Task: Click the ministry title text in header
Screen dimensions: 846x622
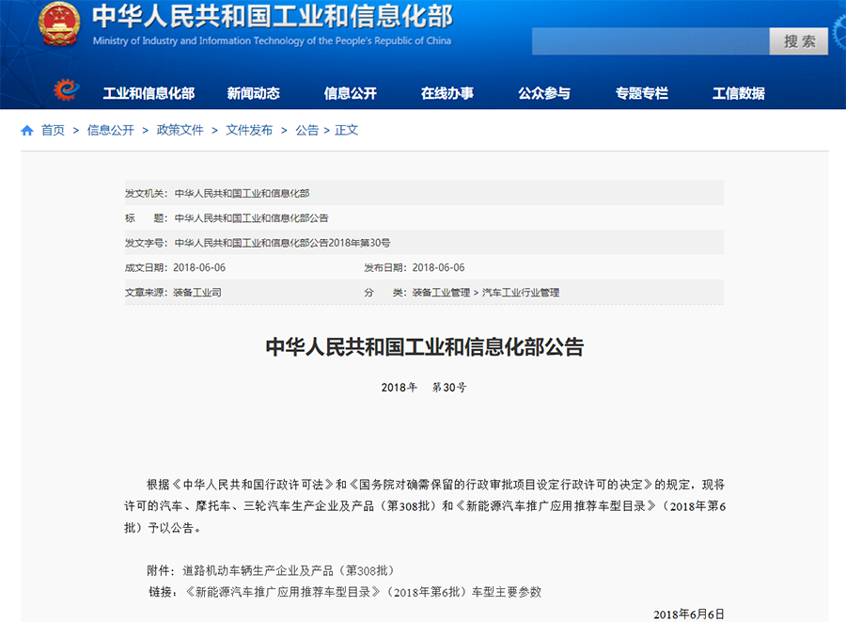Action: [x=272, y=18]
